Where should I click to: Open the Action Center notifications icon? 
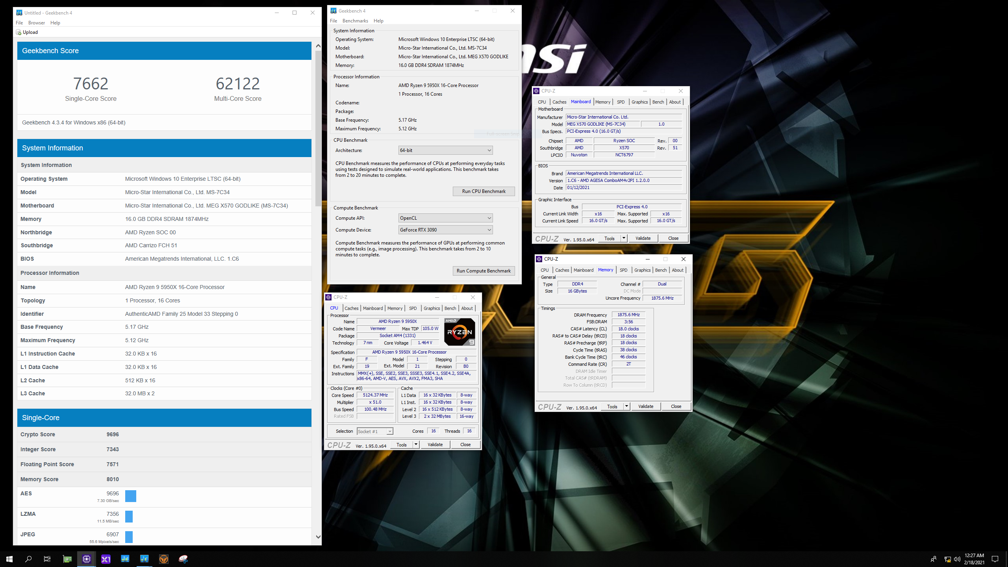click(x=995, y=559)
